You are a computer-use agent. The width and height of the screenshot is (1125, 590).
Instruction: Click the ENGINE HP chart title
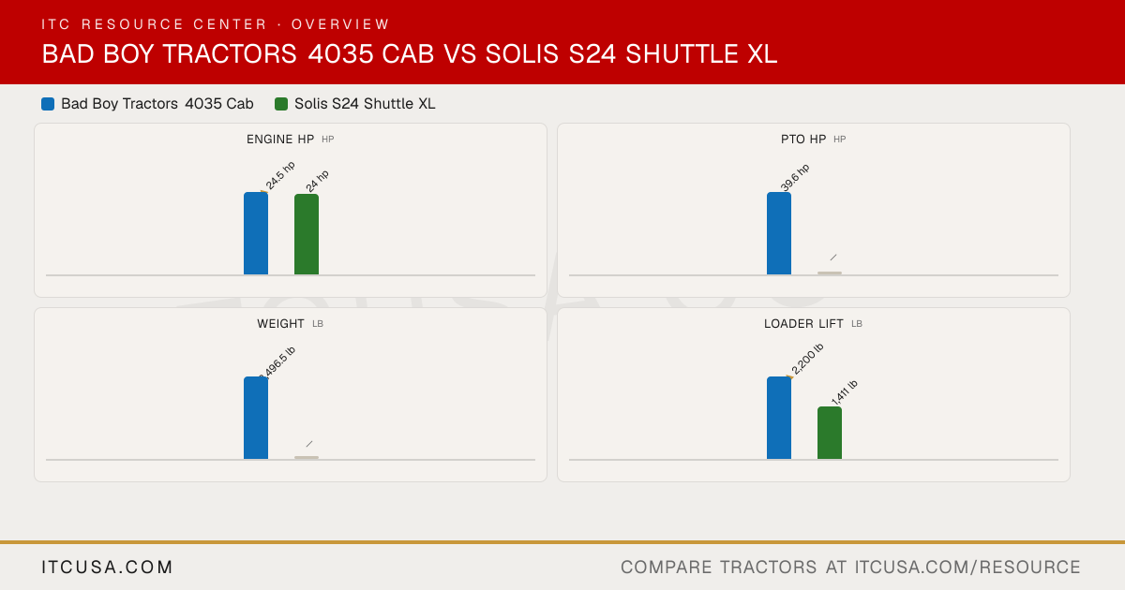pos(280,140)
